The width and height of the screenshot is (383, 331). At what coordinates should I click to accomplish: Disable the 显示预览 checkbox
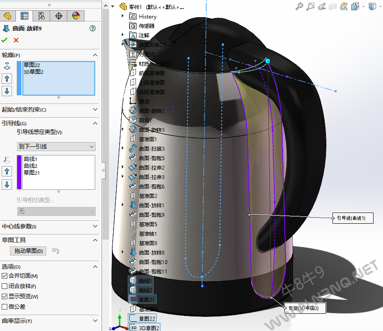(5, 297)
